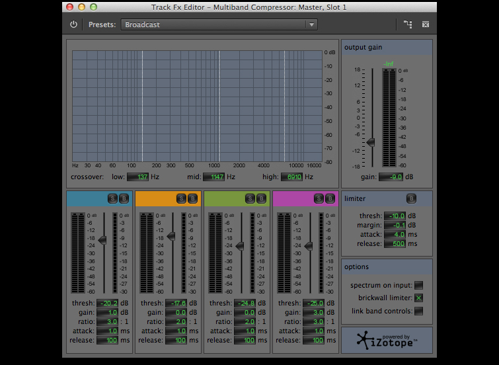The height and width of the screenshot is (365, 499).
Task: Bypass the blue low band
Action: point(124,198)
